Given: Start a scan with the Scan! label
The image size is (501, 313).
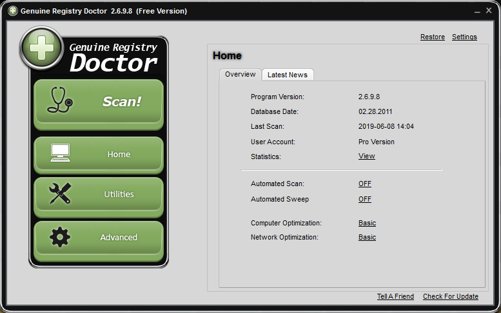Looking at the screenshot, I should pos(122,102).
